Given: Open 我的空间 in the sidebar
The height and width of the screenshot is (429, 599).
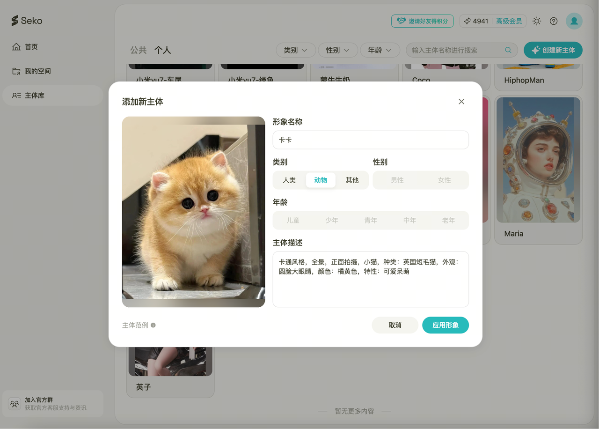Looking at the screenshot, I should (x=37, y=71).
